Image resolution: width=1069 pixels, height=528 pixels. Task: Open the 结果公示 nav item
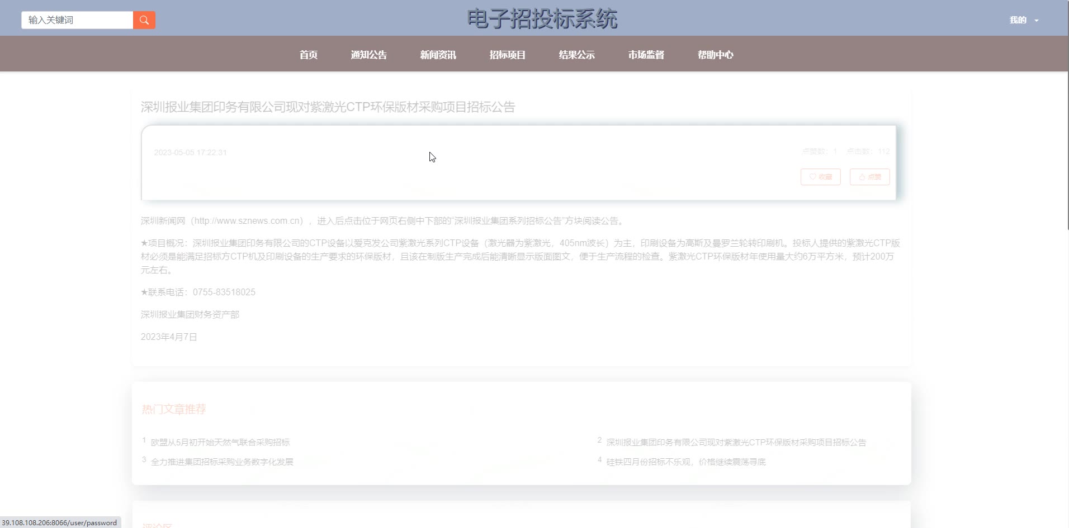click(577, 55)
